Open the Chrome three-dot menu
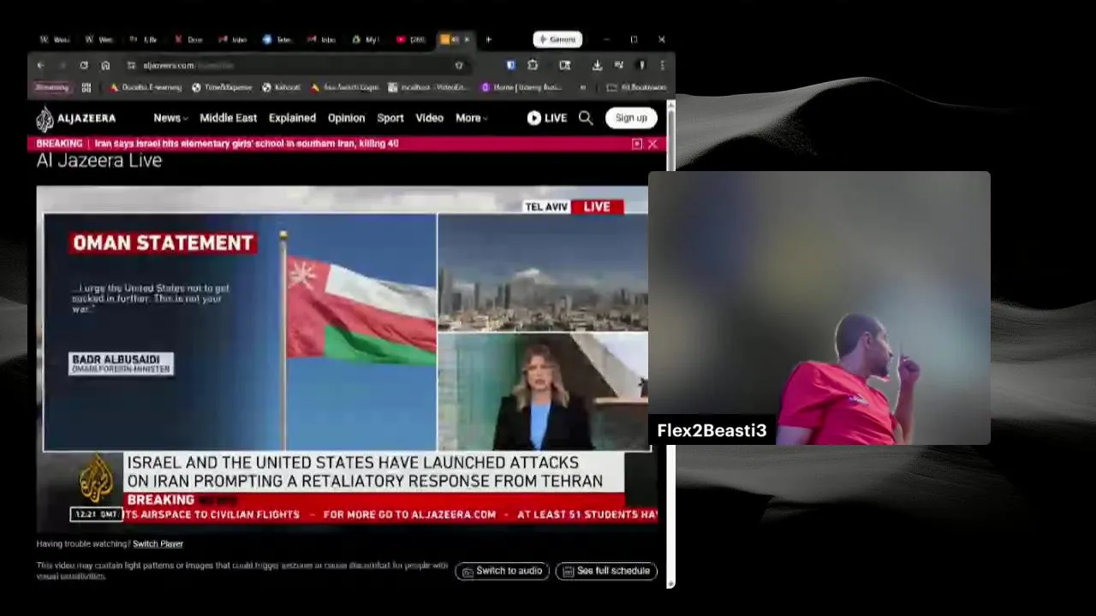Image resolution: width=1096 pixels, height=616 pixels. click(663, 65)
